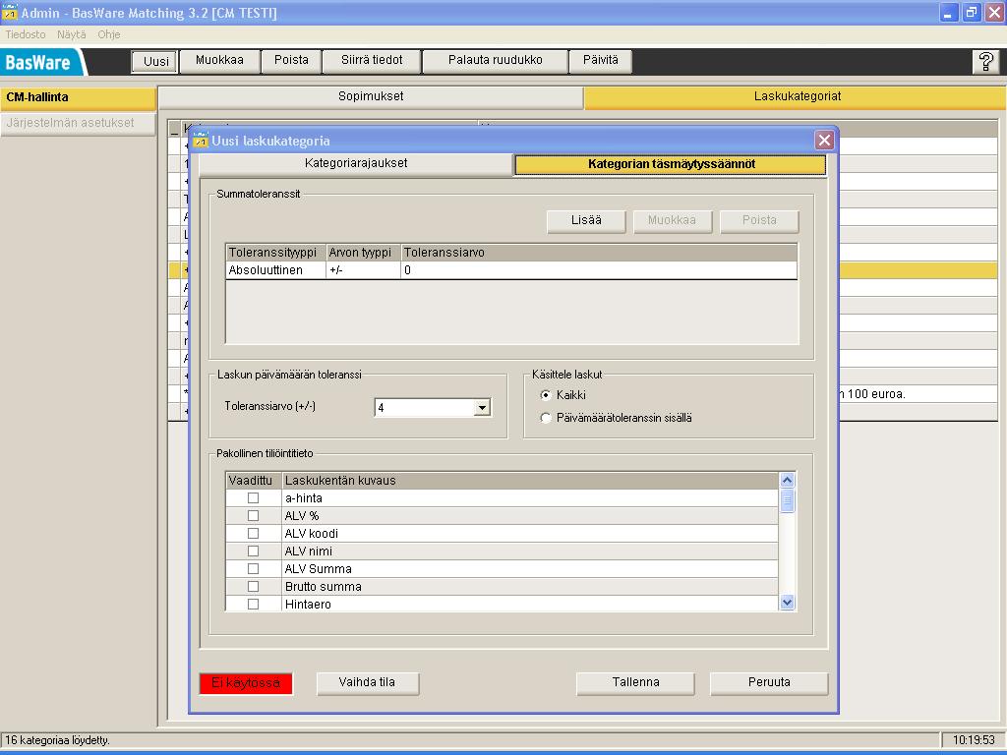Click the Vaihda tila button
Image resolution: width=1007 pixels, height=755 pixels.
(368, 683)
